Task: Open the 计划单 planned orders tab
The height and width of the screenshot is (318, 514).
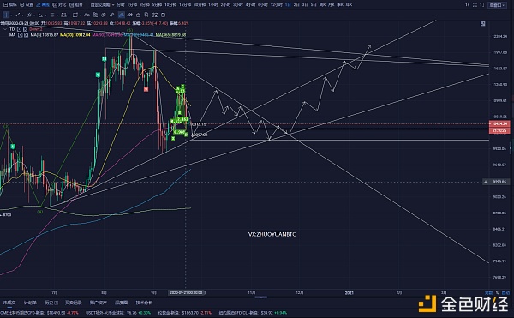Action: coord(30,303)
